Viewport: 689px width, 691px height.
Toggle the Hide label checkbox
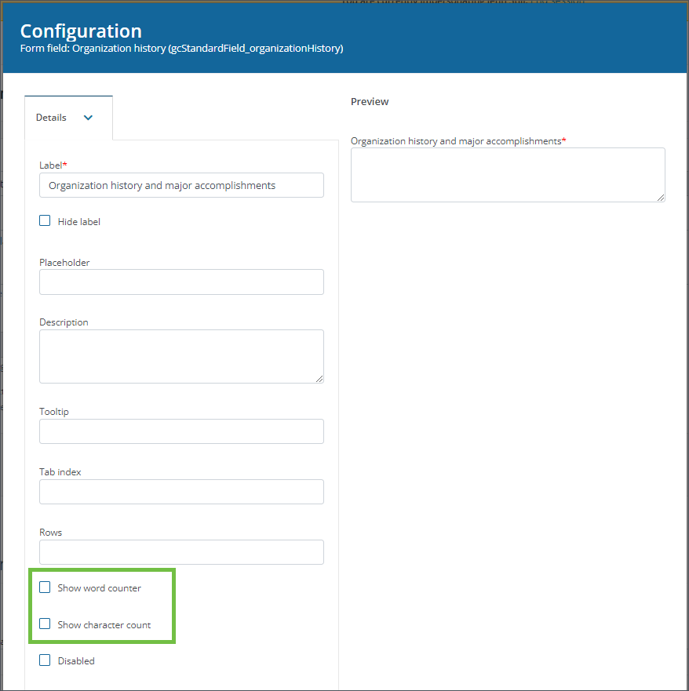point(46,221)
